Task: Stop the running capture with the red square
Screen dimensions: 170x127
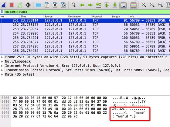Action: point(12,5)
